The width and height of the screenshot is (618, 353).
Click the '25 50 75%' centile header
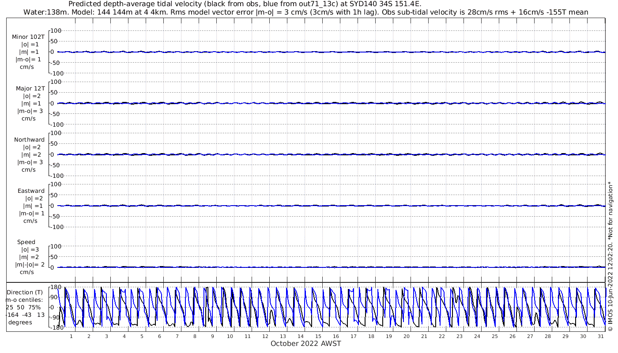pos(23,307)
